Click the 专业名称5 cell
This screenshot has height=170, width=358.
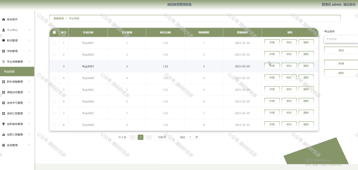click(x=88, y=90)
